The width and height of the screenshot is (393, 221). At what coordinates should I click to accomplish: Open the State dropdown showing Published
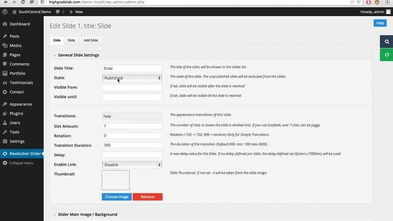tap(132, 78)
